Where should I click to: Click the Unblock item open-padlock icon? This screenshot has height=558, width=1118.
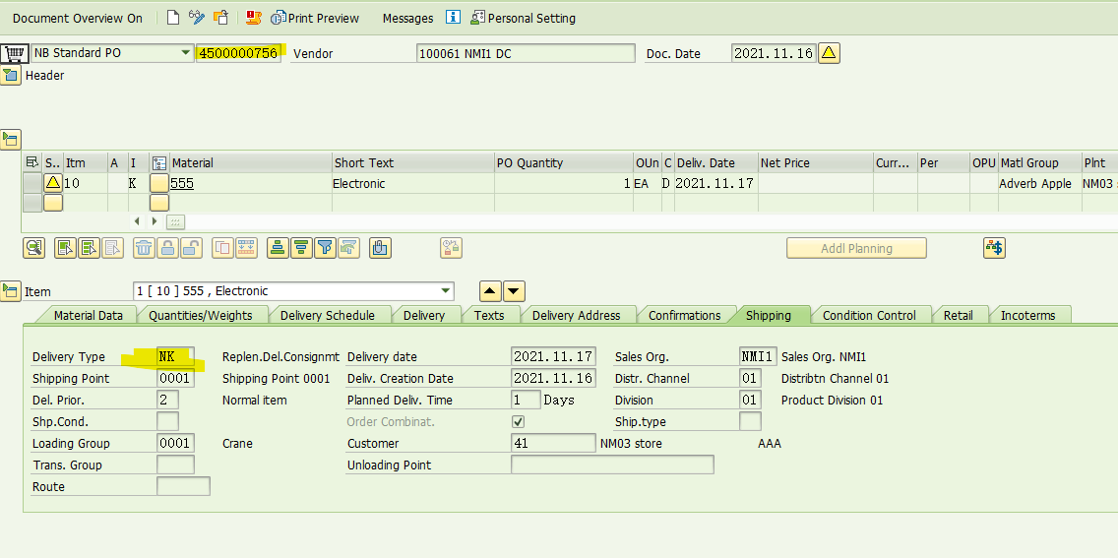[x=190, y=248]
